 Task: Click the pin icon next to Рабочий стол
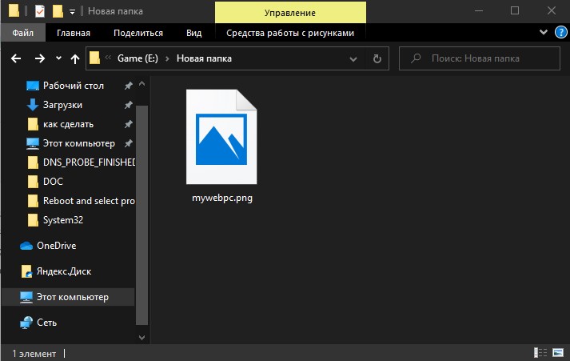pyautogui.click(x=129, y=86)
